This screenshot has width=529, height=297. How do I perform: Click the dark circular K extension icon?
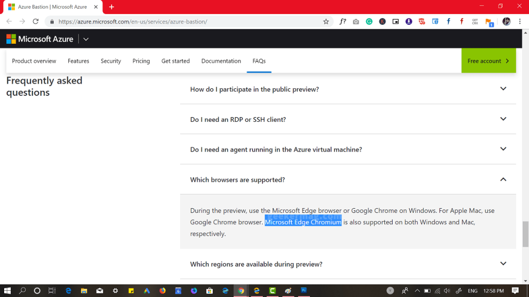tap(382, 22)
